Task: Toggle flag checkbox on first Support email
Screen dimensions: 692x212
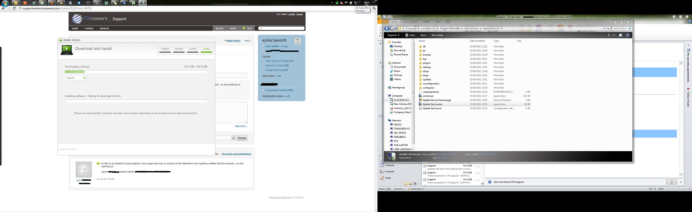Action: [x=477, y=167]
